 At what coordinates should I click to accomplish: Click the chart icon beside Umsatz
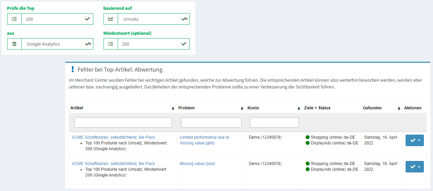111,19
